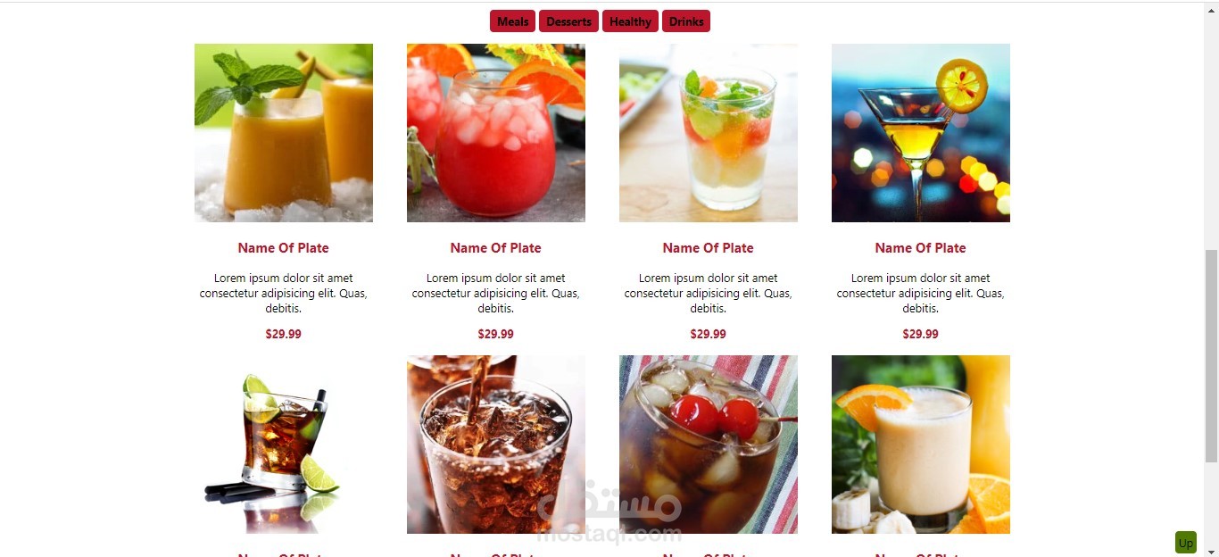Screen dimensions: 1219x557
Task: Open the cola pouring over ice image
Action: [496, 445]
